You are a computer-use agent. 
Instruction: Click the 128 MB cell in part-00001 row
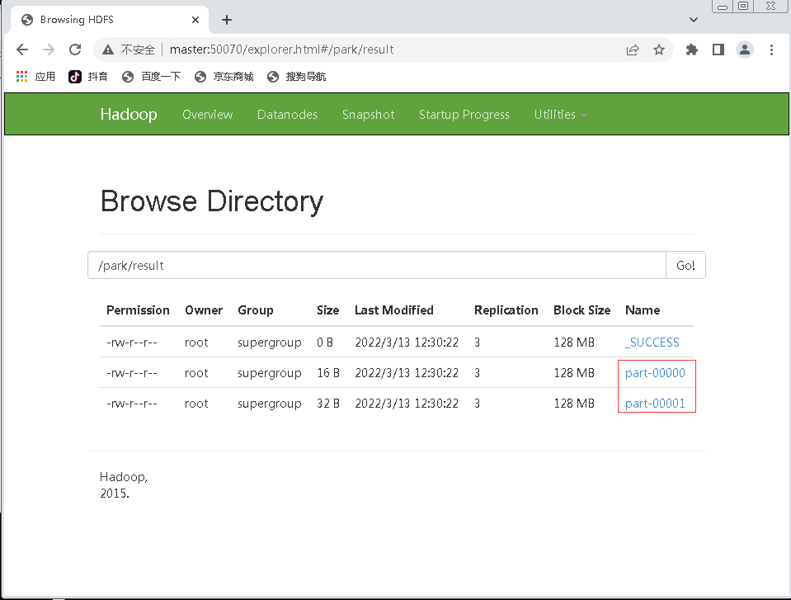[574, 404]
